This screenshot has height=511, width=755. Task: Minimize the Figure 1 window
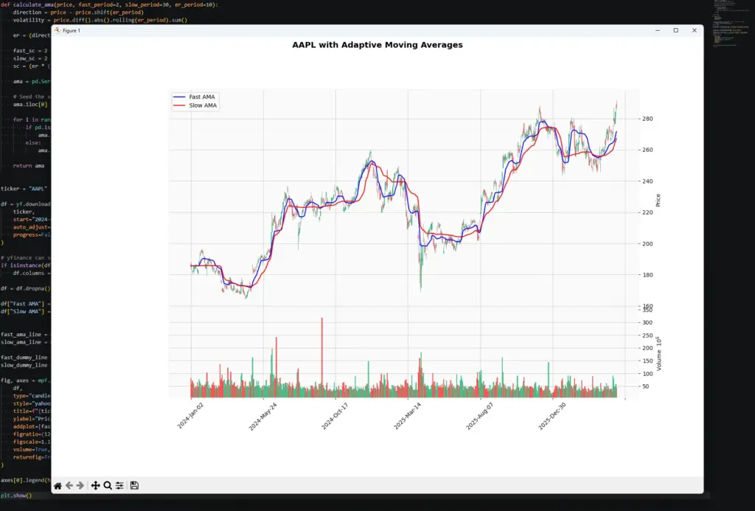coord(657,30)
